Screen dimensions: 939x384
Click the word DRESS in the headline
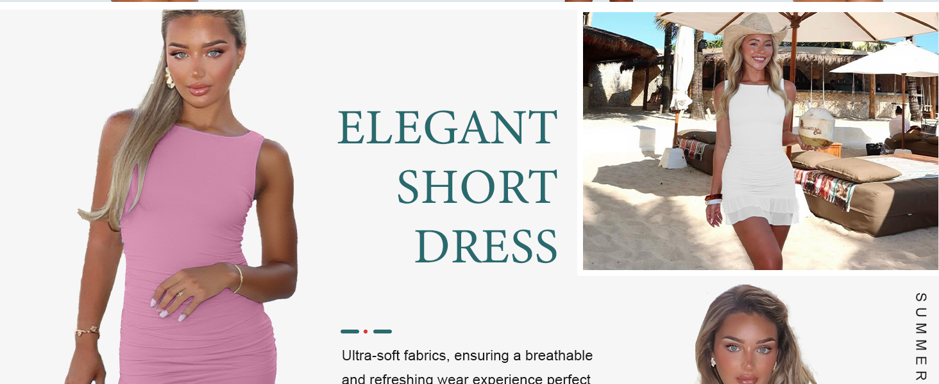pyautogui.click(x=487, y=246)
